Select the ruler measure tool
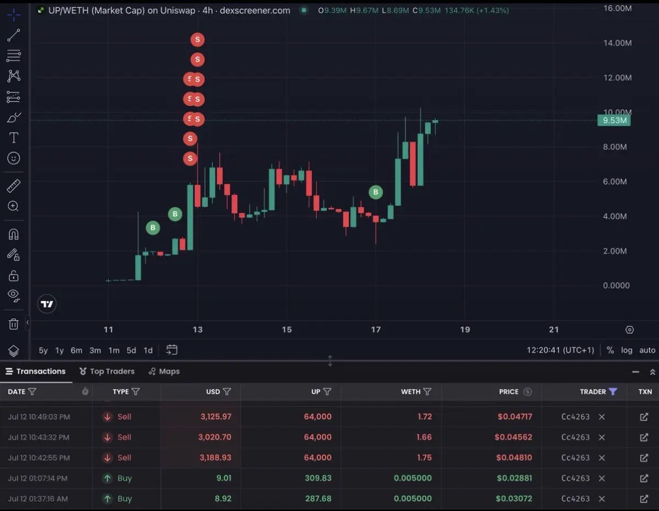 pyautogui.click(x=14, y=186)
